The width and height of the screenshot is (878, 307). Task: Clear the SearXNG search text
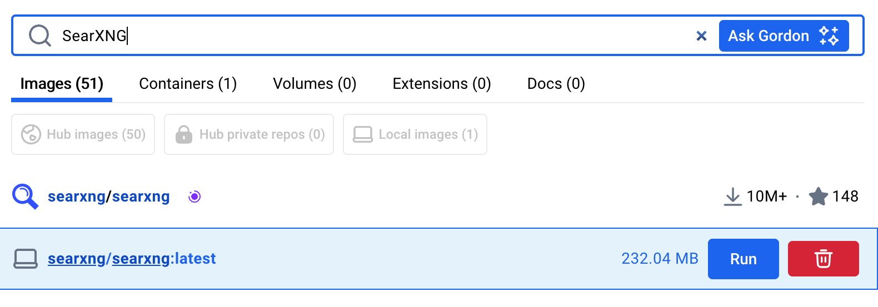click(701, 36)
